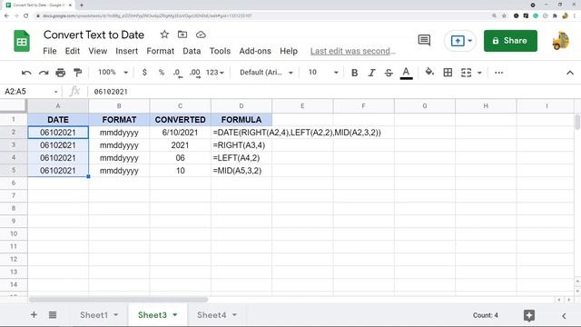The image size is (581, 327).
Task: Click the Print icon
Action: [61, 73]
